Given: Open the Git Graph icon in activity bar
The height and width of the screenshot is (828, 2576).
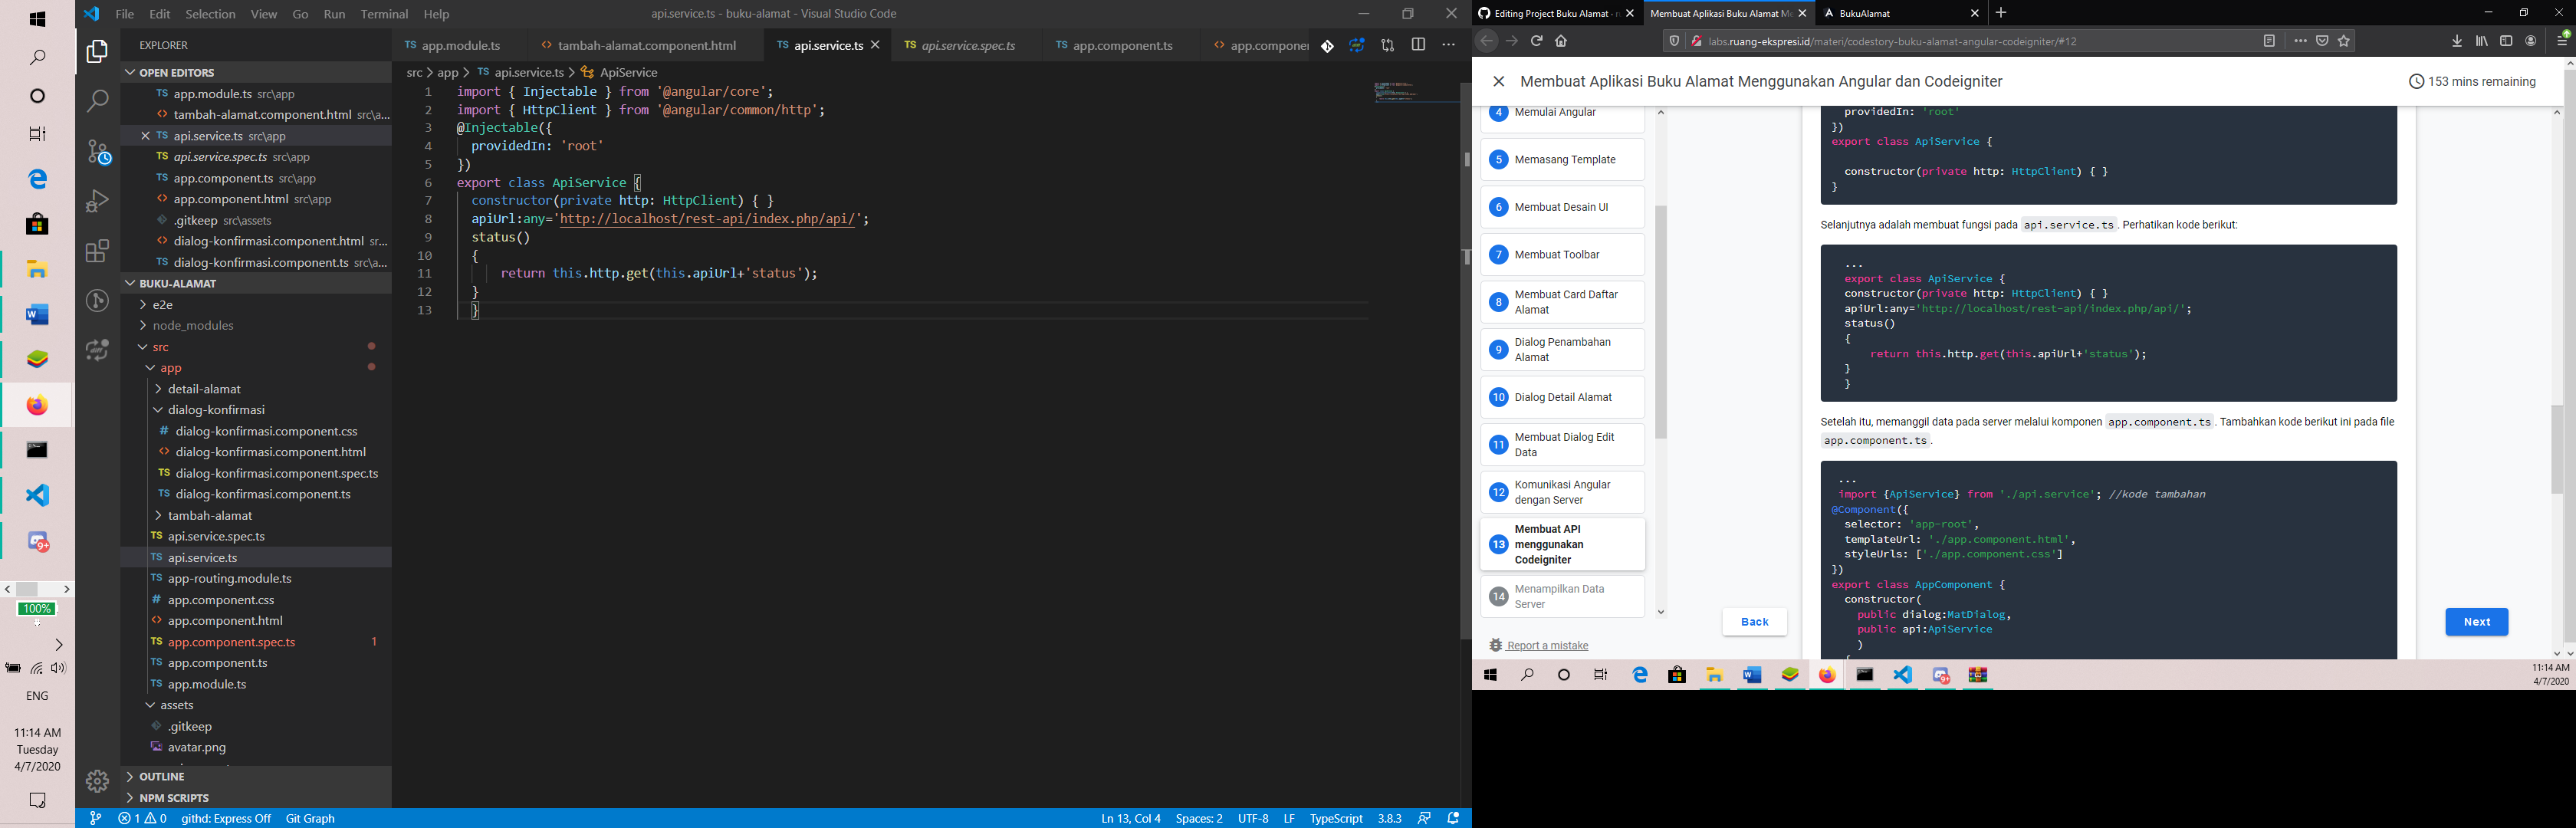Looking at the screenshot, I should tap(97, 301).
